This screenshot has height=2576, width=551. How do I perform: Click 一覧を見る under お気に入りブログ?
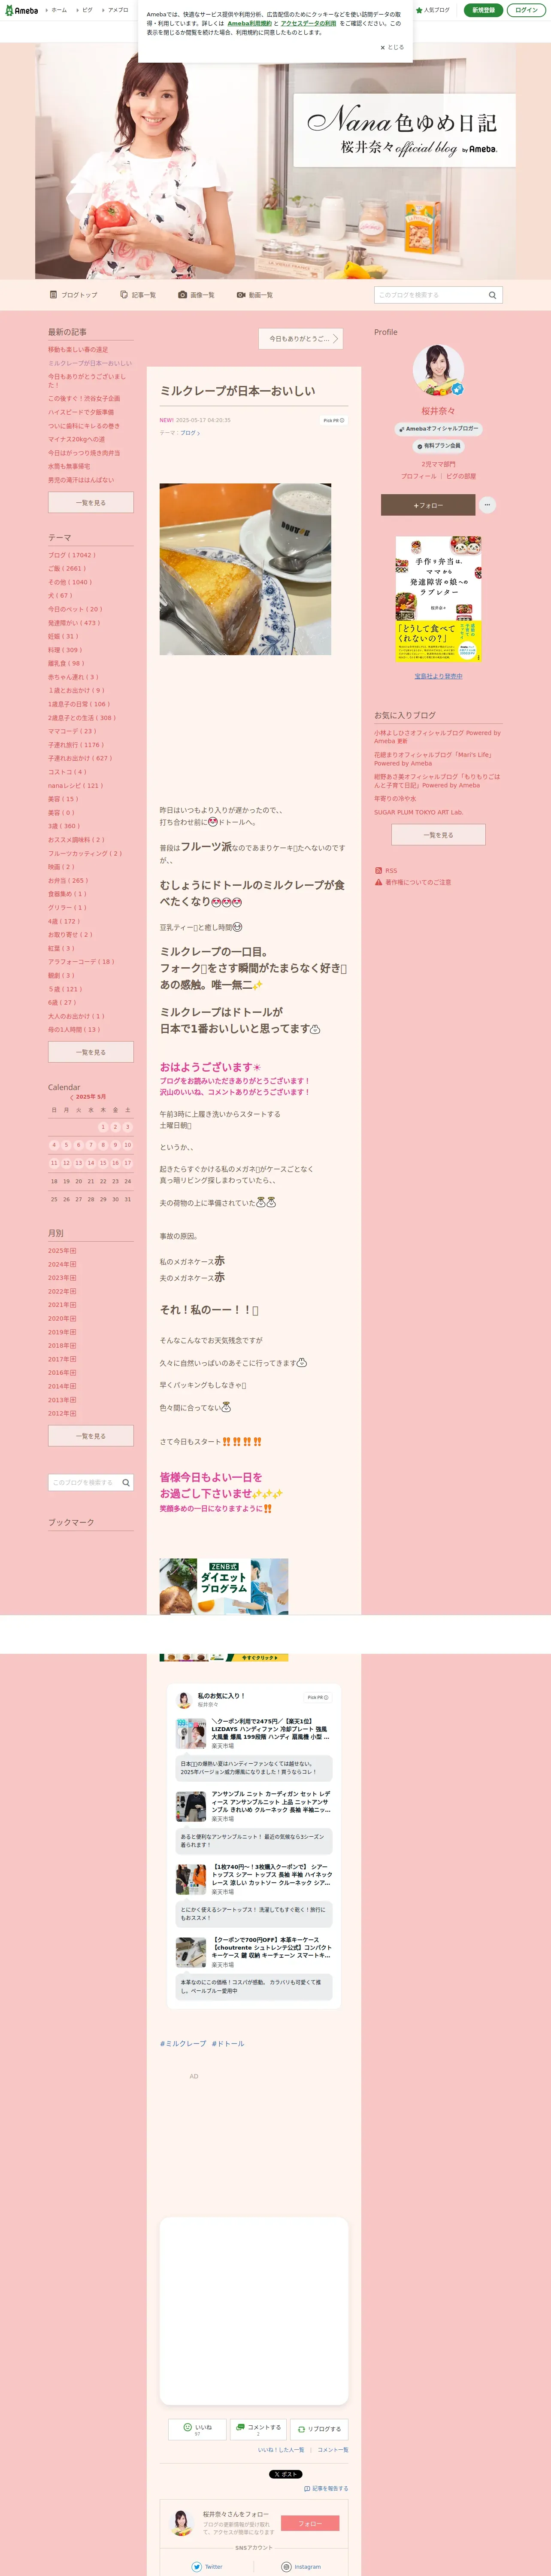pos(438,835)
